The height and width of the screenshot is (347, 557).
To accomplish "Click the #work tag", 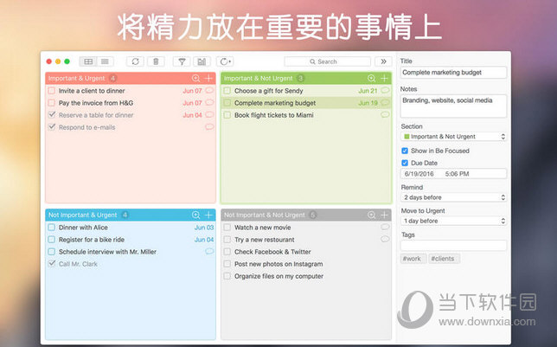I will pyautogui.click(x=412, y=259).
